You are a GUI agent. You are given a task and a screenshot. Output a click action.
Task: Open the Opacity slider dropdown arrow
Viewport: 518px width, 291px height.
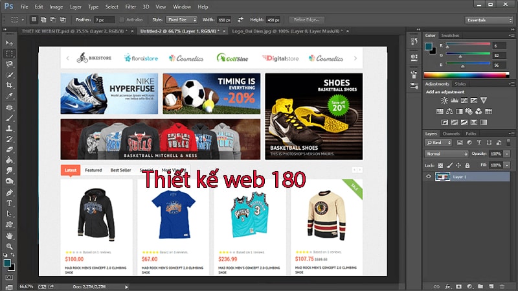pyautogui.click(x=507, y=154)
